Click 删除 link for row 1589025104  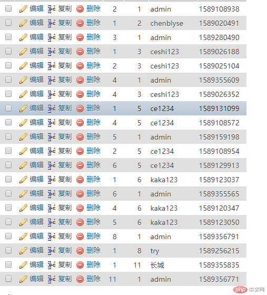click(93, 65)
